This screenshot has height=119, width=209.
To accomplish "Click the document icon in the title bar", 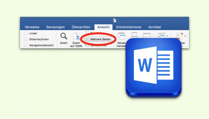I will [x=114, y=21].
